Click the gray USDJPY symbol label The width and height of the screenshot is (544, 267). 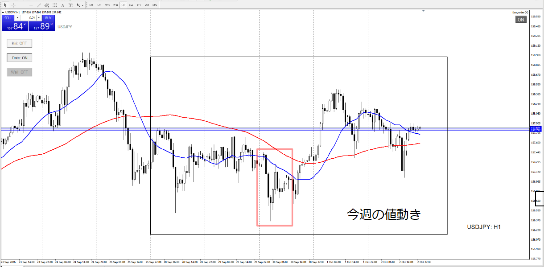[x=65, y=27]
